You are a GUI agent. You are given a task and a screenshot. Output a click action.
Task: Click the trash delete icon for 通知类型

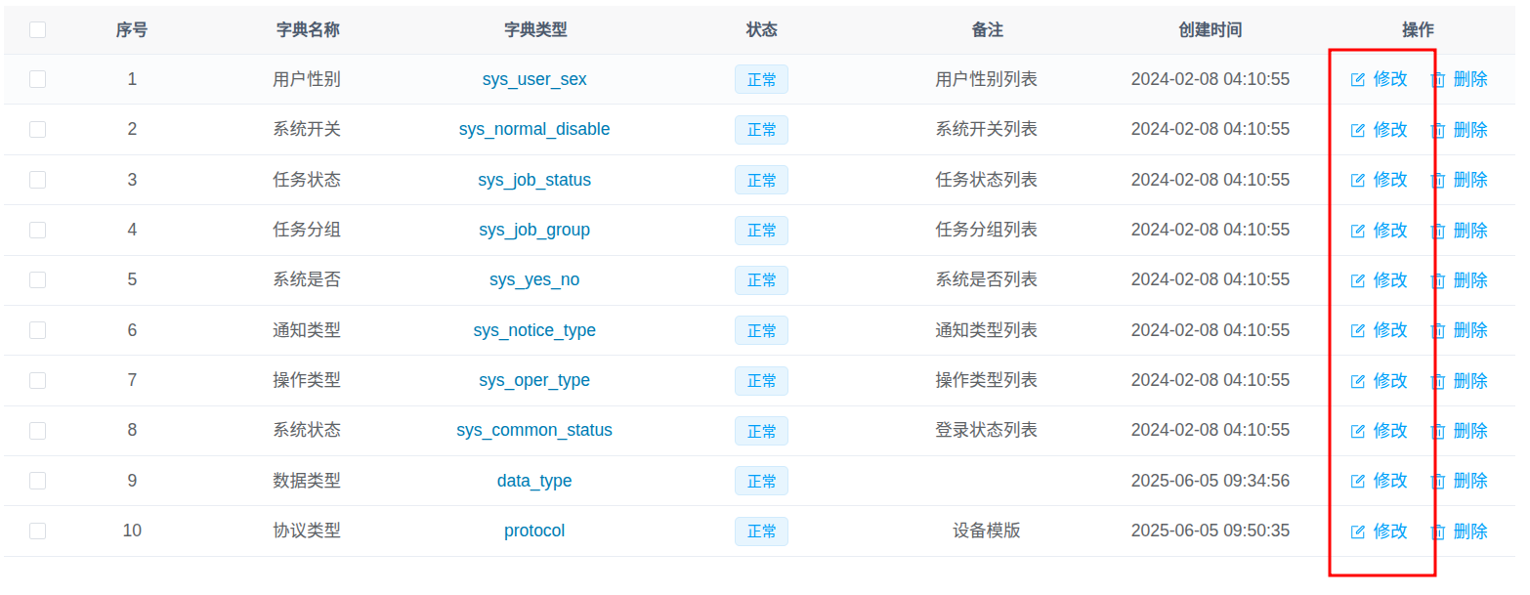(x=1437, y=330)
